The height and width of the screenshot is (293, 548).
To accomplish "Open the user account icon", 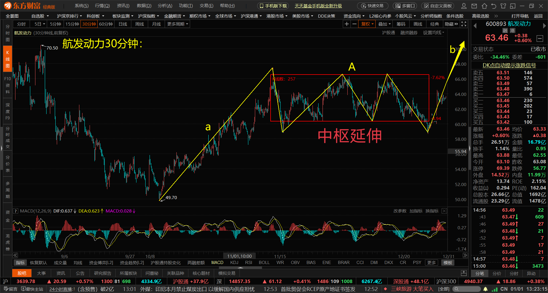I will tap(464, 6).
